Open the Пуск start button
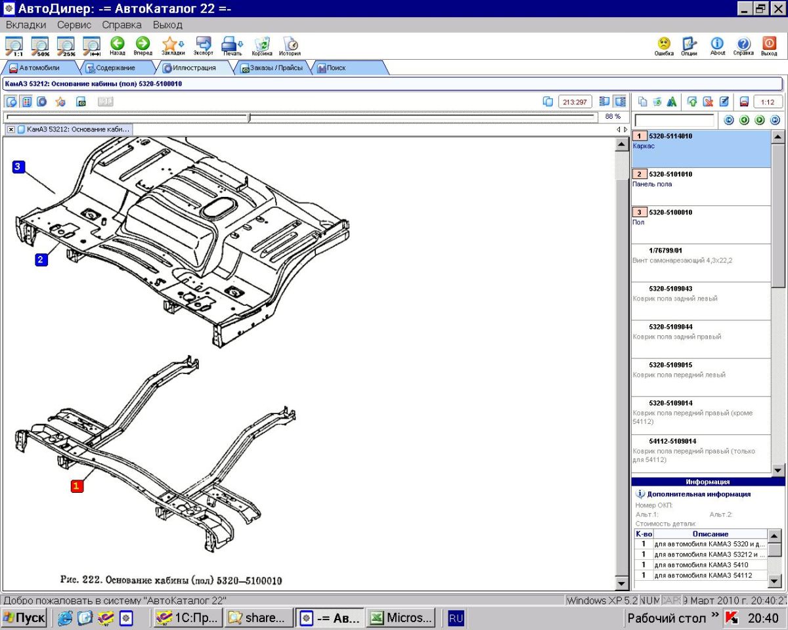This screenshot has width=788, height=630. pos(24,618)
